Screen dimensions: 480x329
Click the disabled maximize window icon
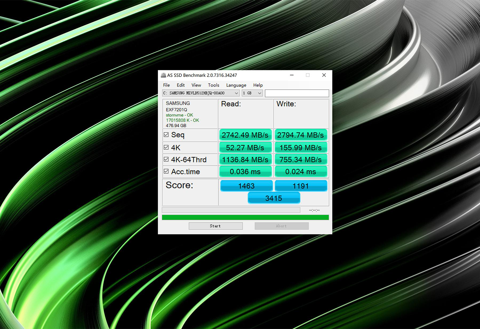(x=308, y=75)
